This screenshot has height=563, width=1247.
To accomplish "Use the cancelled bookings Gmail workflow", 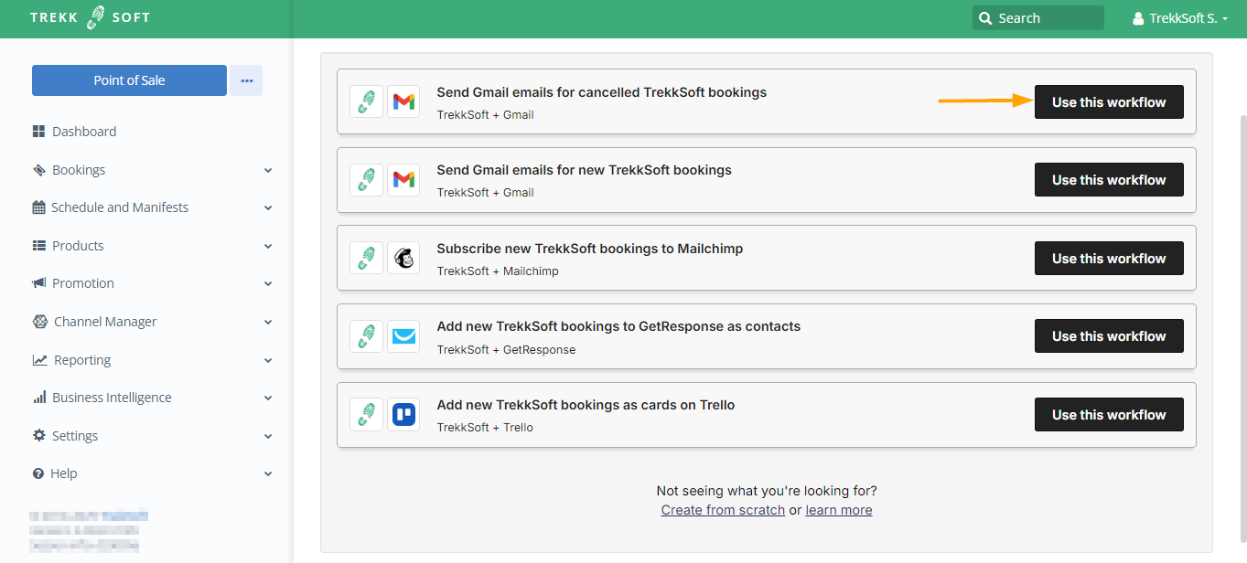I will (x=1108, y=102).
